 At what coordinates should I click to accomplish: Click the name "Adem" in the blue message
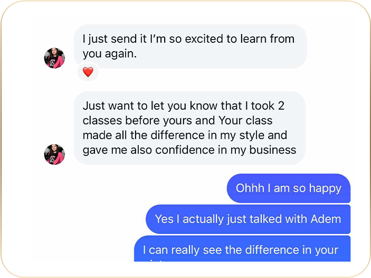326,219
